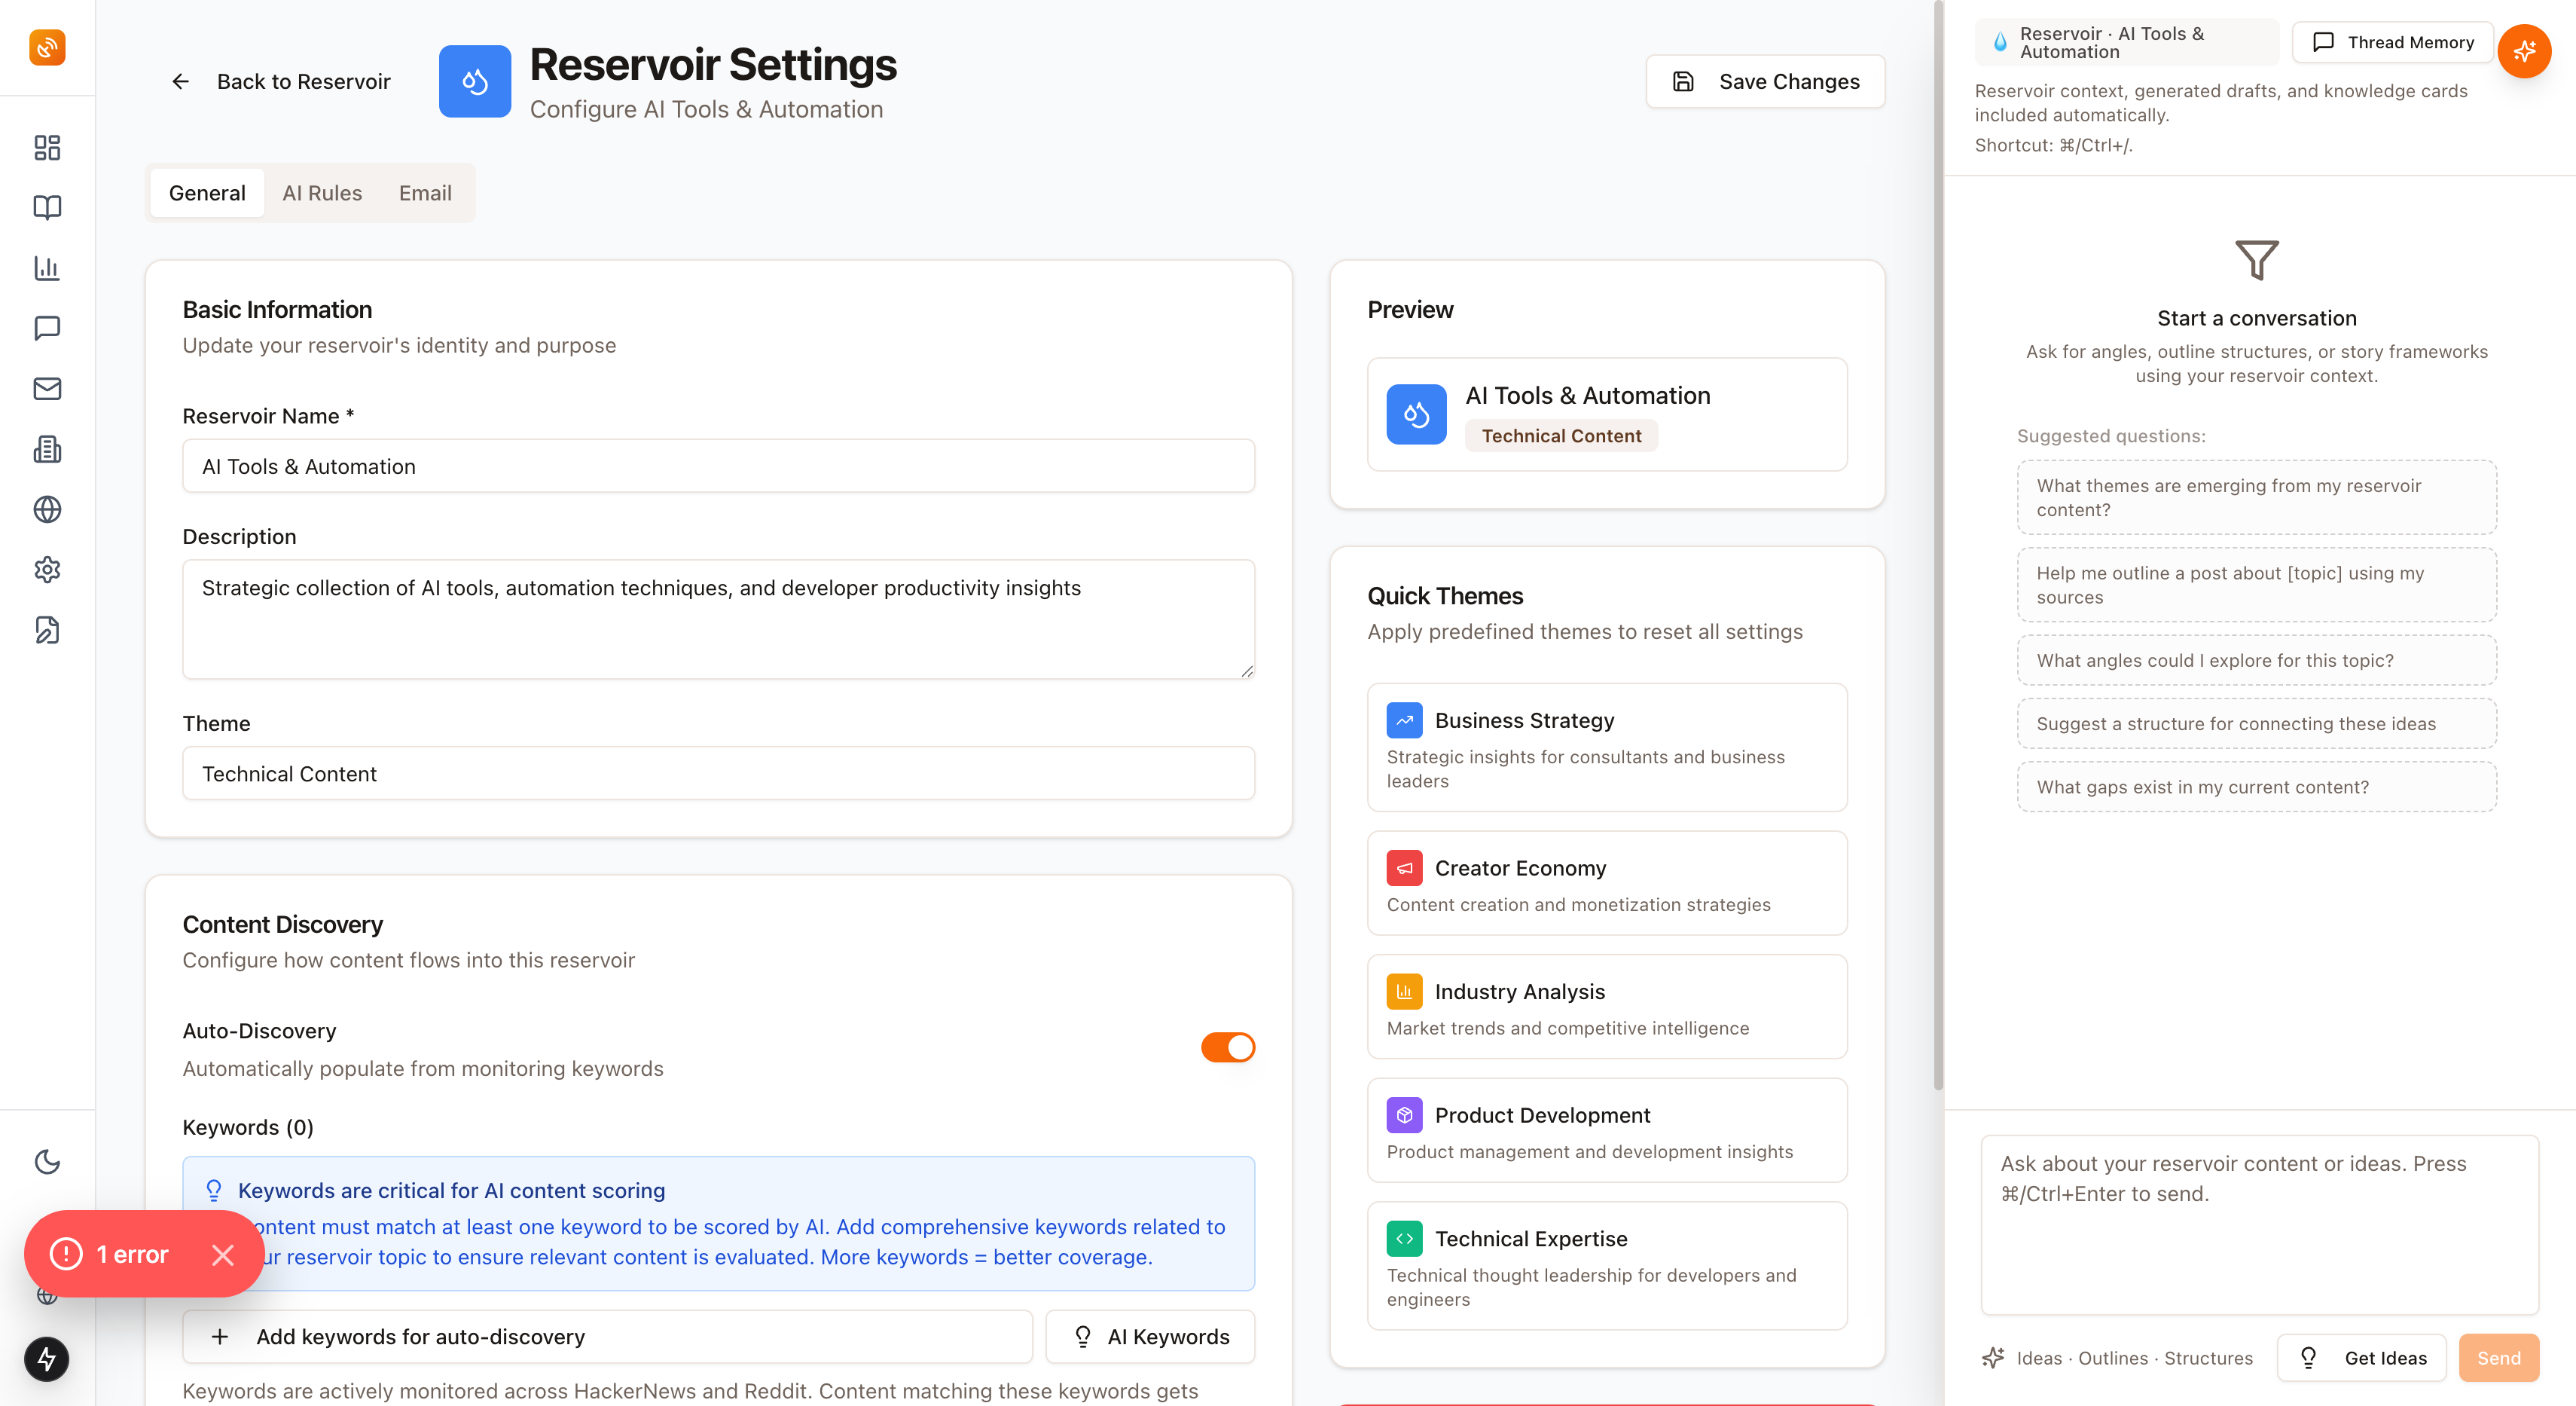Open the settings gear icon in the sidebar
The image size is (2576, 1406).
coord(46,570)
